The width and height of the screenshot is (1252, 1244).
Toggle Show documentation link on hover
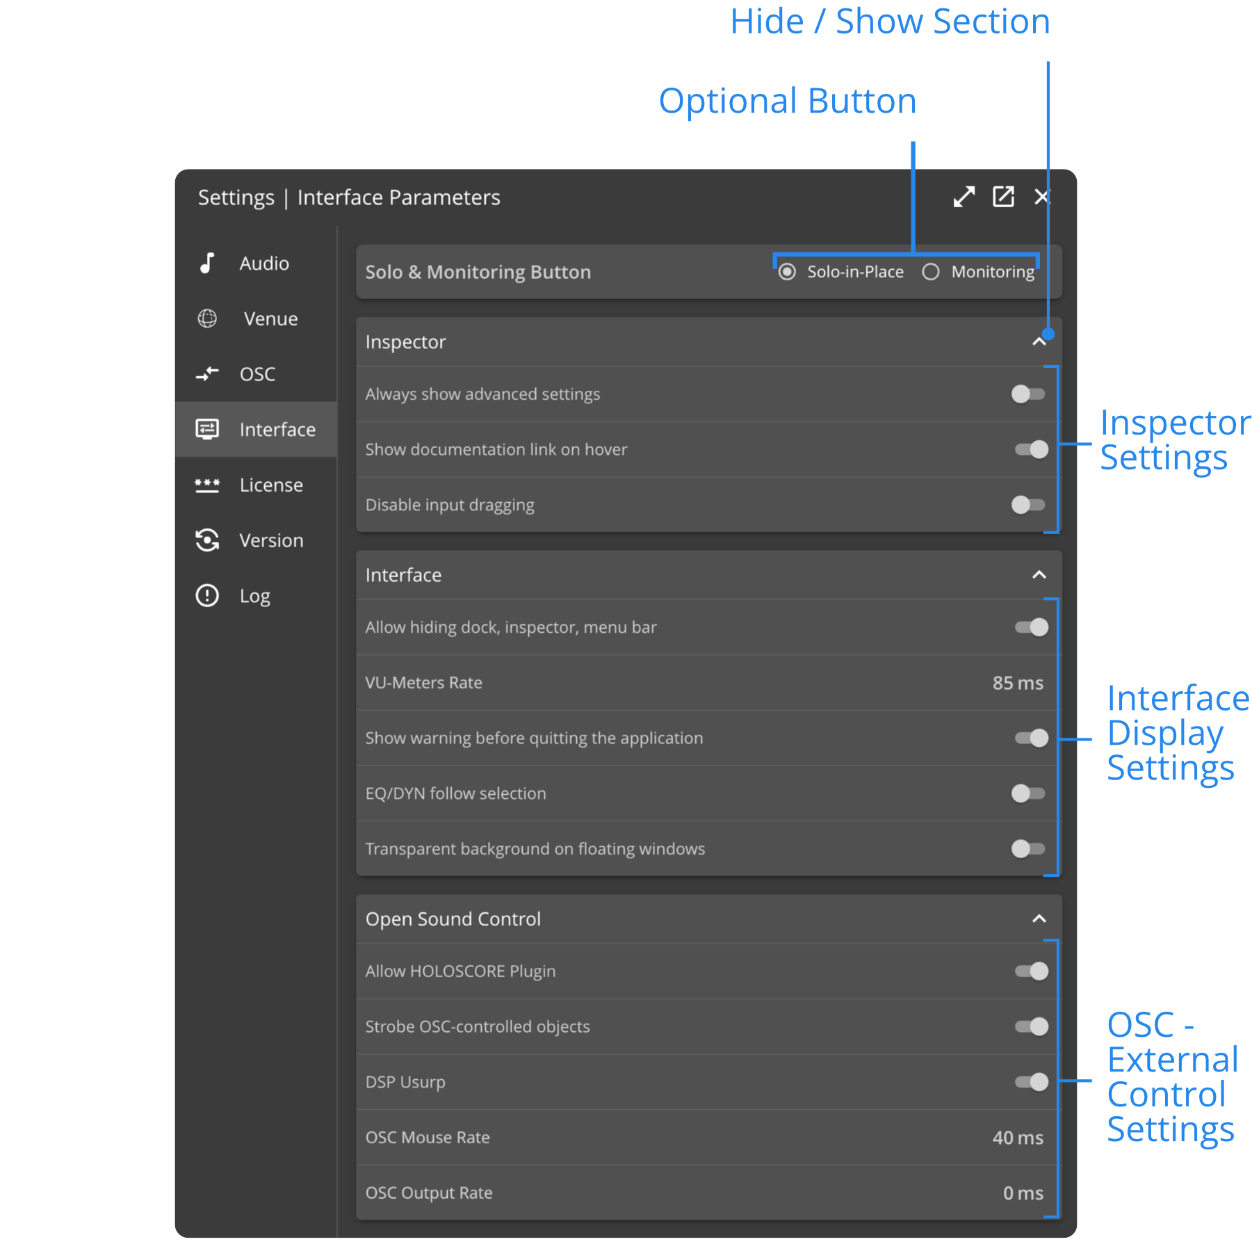(1031, 449)
